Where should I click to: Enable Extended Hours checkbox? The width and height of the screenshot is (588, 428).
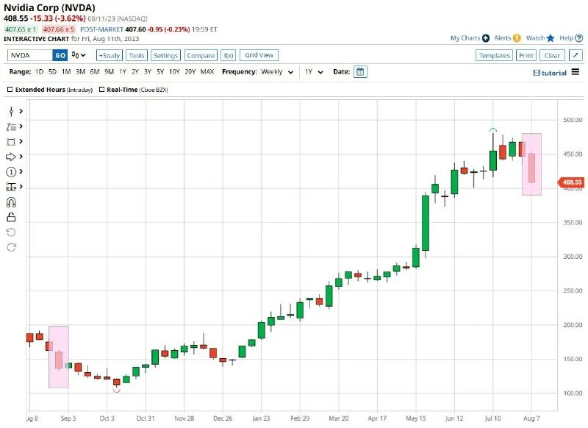(10, 90)
